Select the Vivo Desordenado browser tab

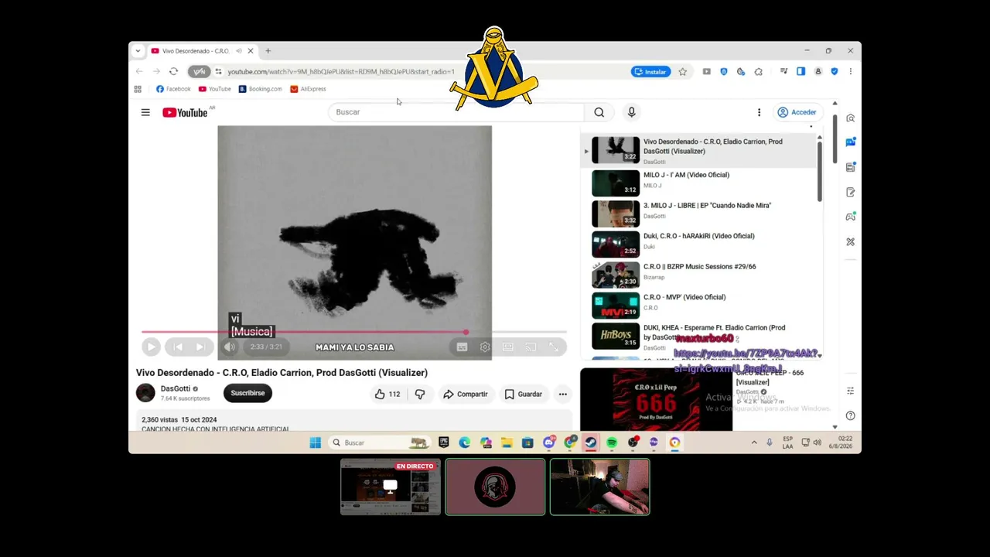pyautogui.click(x=203, y=51)
